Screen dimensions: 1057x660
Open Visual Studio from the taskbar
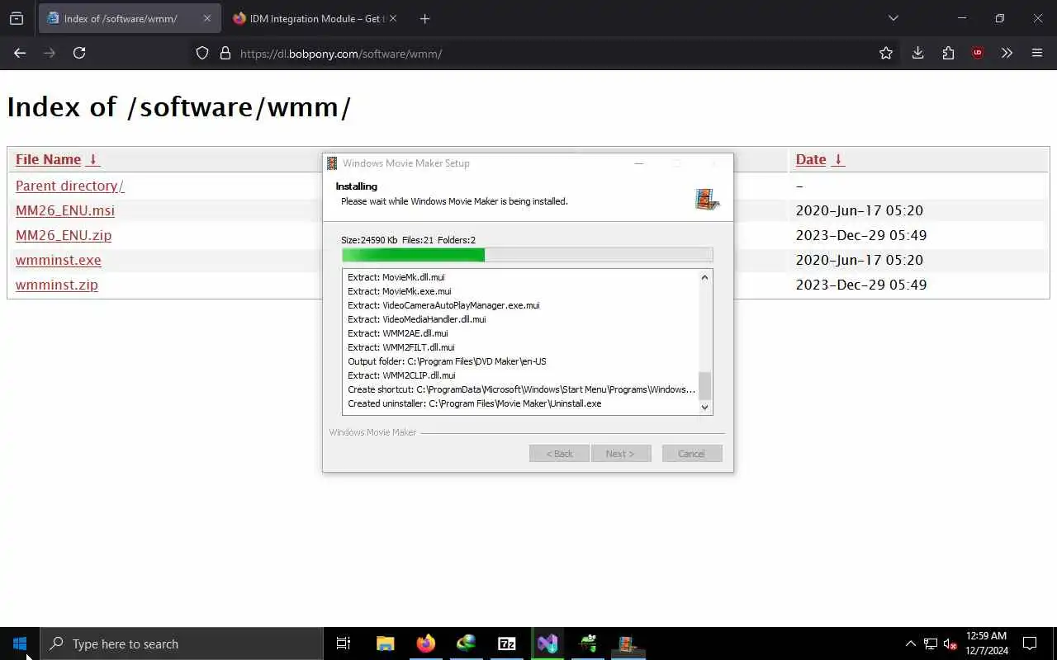pos(547,643)
